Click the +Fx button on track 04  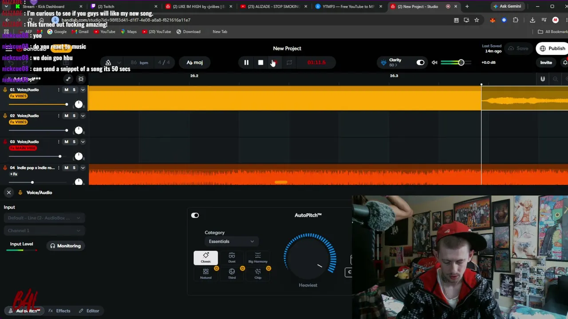[13, 174]
